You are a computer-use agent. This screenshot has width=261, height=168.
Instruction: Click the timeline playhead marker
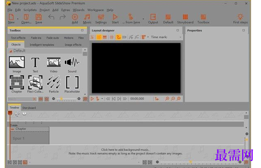pos(10,113)
